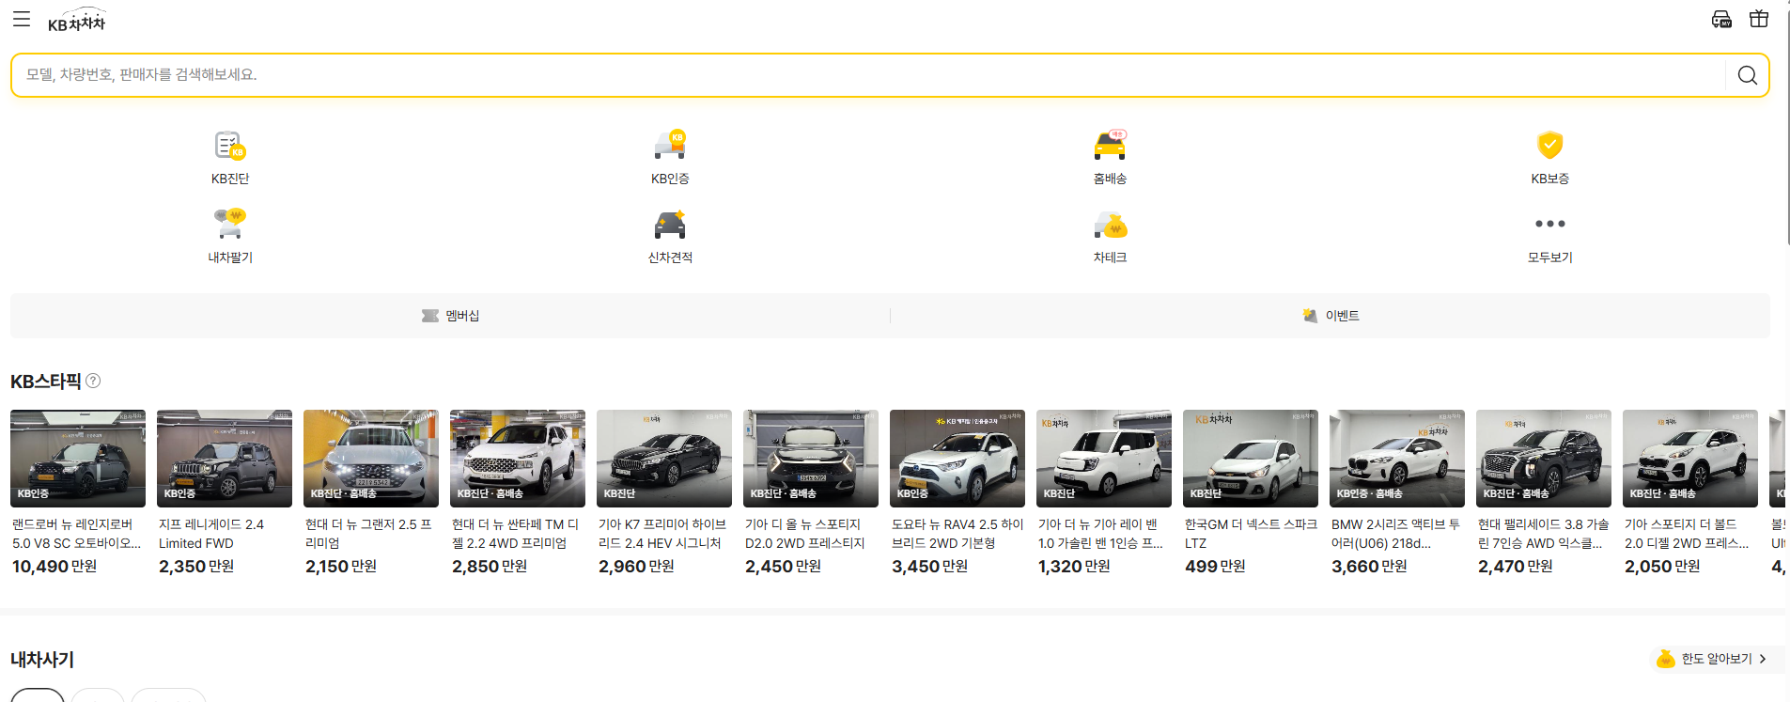The height and width of the screenshot is (702, 1790).
Task: Go to the 멤버십 section
Action: (x=450, y=316)
